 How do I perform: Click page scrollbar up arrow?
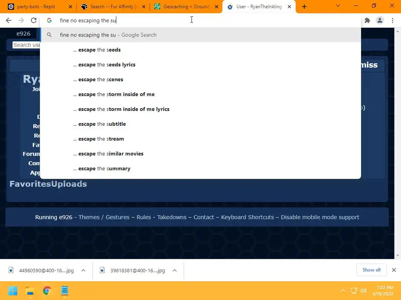pyautogui.click(x=397, y=31)
